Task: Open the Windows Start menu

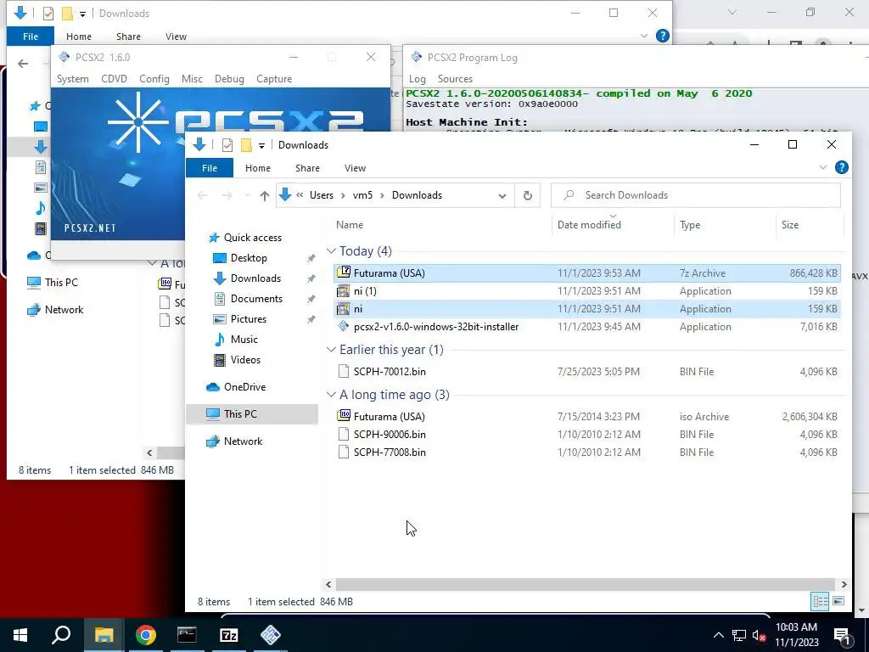Action: pos(20,635)
